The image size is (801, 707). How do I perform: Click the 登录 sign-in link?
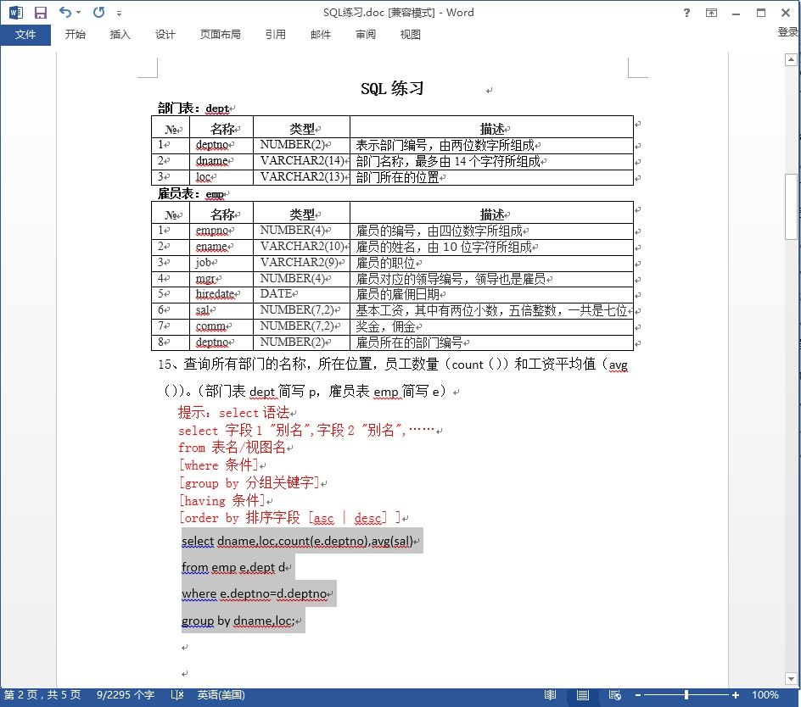point(788,32)
